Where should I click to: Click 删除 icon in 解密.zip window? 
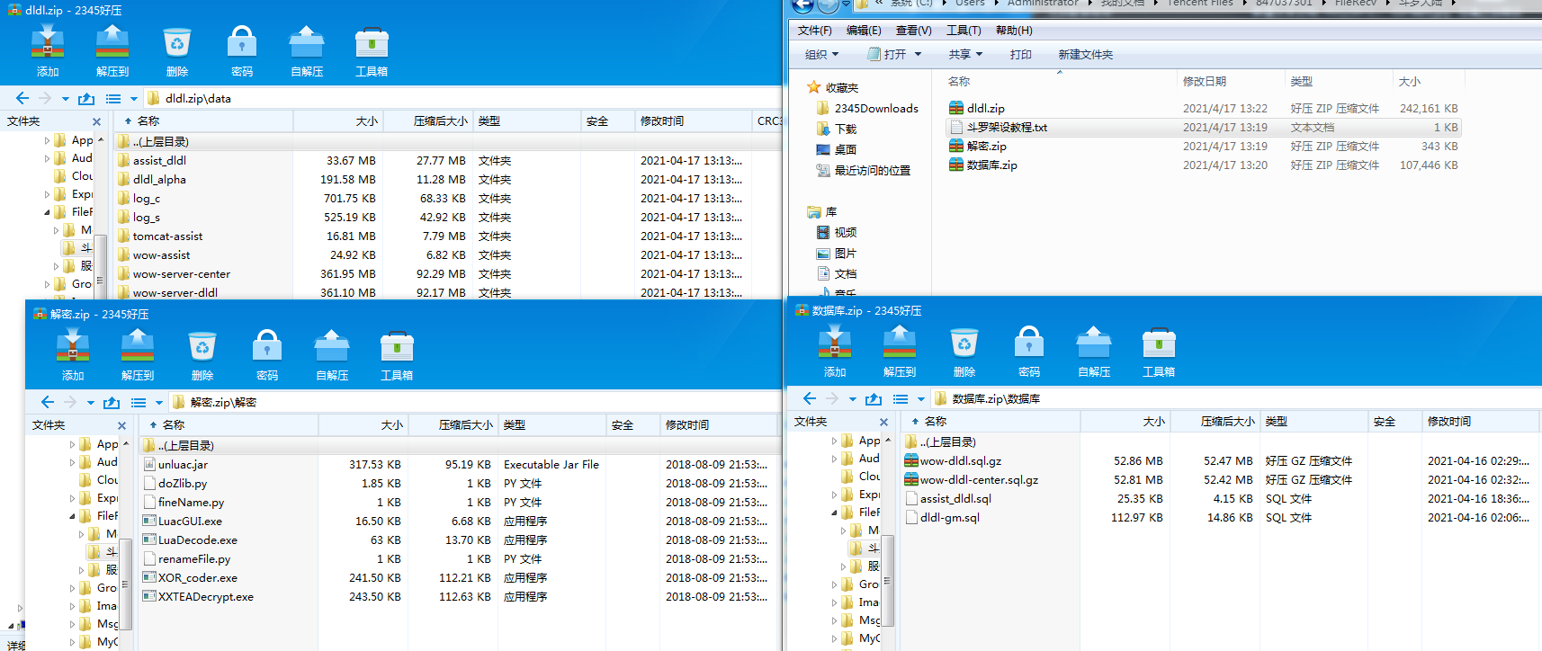pos(202,346)
